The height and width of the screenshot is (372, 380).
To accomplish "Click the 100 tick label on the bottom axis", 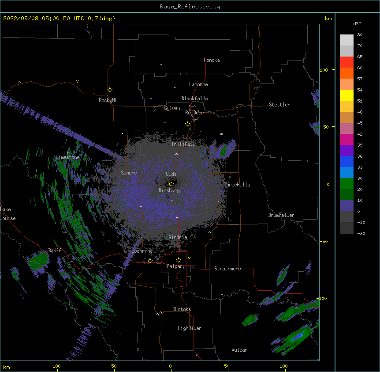I will tap(283, 366).
